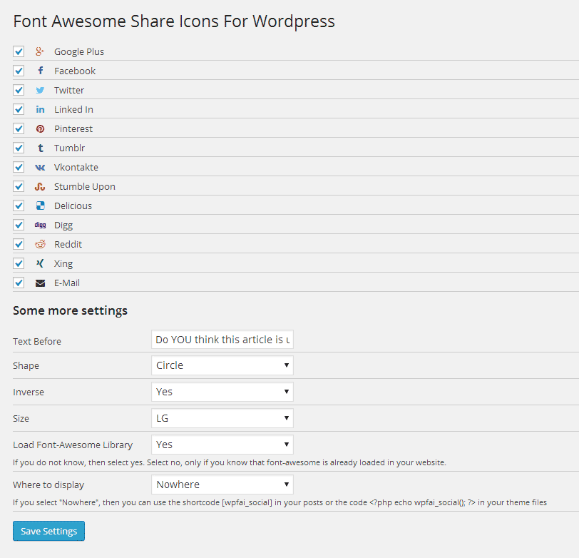Image resolution: width=579 pixels, height=558 pixels.
Task: Click the Save Settings button
Action: tap(48, 531)
